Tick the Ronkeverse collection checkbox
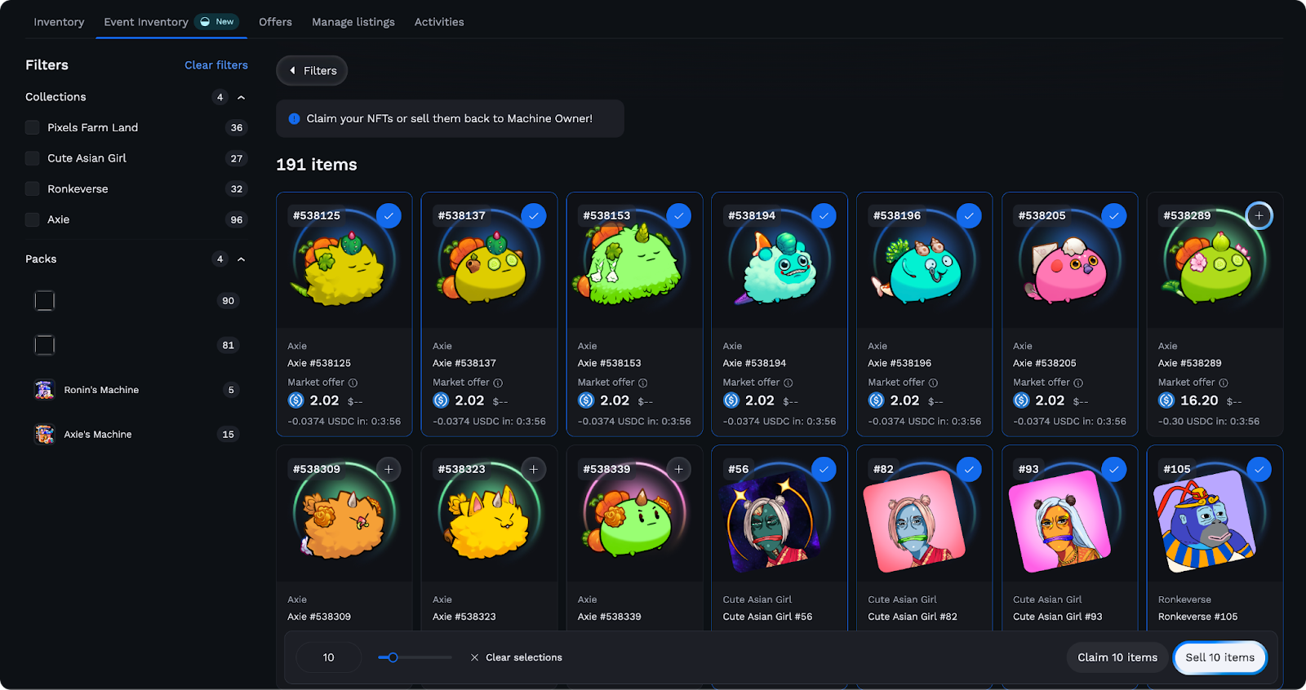The width and height of the screenshot is (1306, 690). point(33,189)
